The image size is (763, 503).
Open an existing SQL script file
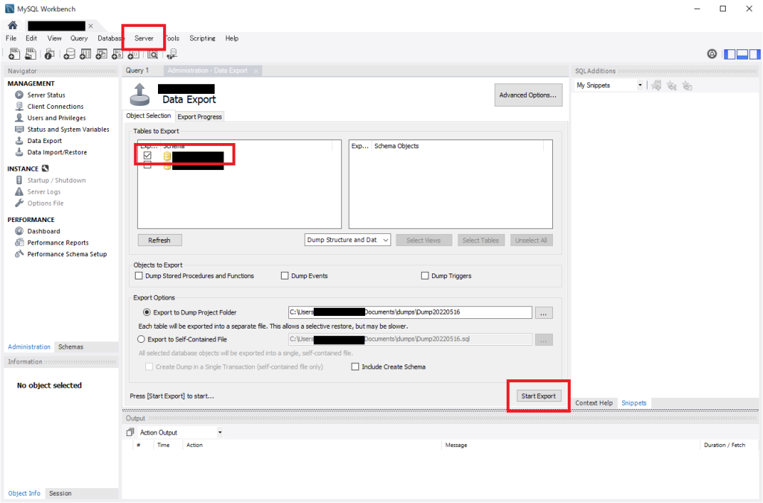(30, 54)
